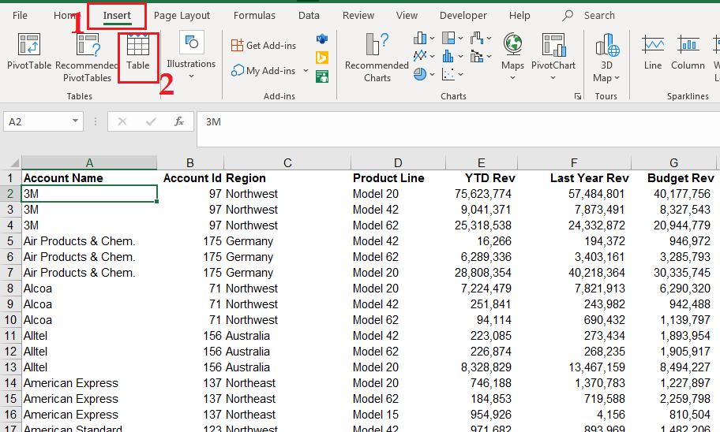Insert a scatter or bubble chart
Screen dimensions: 720x432
pyautogui.click(x=448, y=74)
